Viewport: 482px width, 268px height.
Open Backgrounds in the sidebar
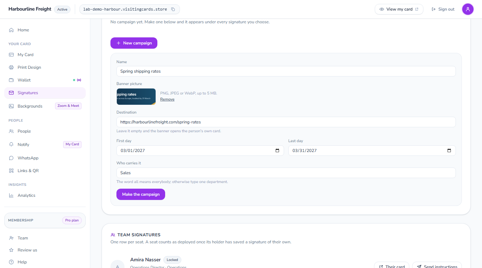click(45, 106)
